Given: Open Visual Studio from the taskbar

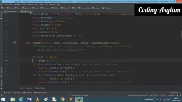Looking at the screenshot, I should 29,99.
